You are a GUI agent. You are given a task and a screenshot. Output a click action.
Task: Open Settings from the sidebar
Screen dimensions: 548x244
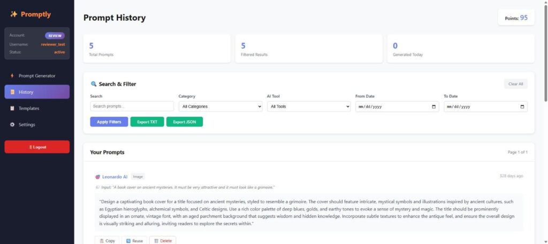click(x=37, y=125)
